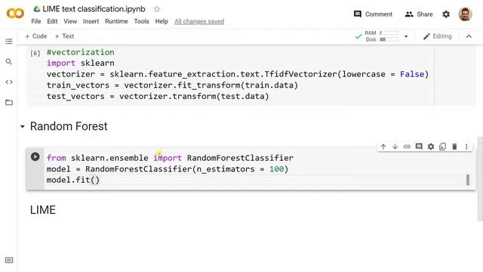Screen dimensions: 483x272
Task: Click inside model.fit() code line
Action: 73,180
